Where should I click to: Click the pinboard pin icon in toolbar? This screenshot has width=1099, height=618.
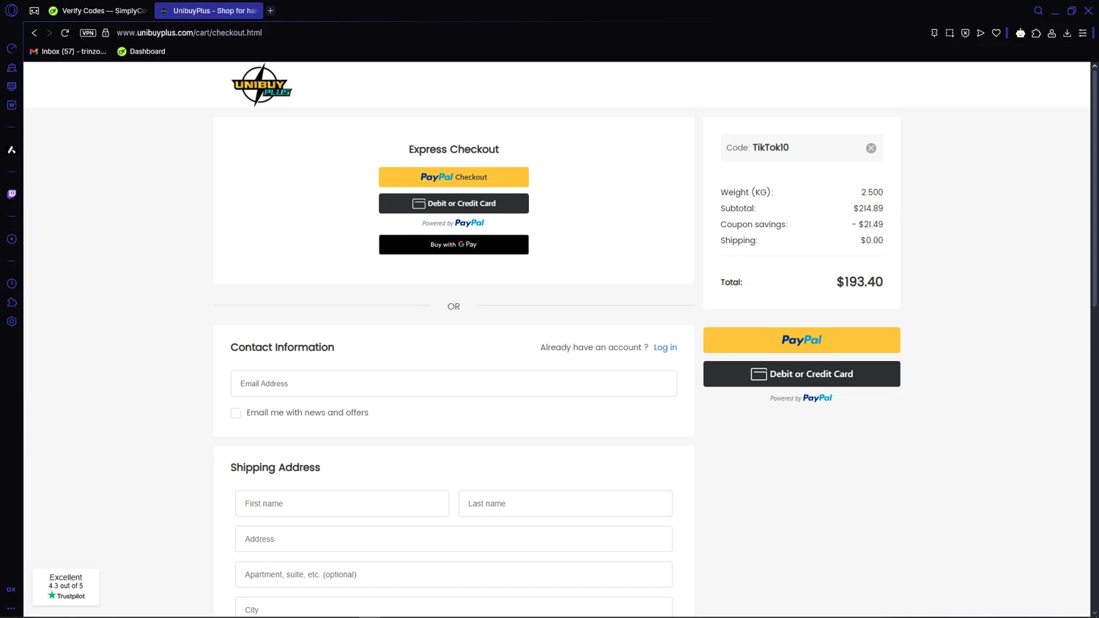[934, 33]
